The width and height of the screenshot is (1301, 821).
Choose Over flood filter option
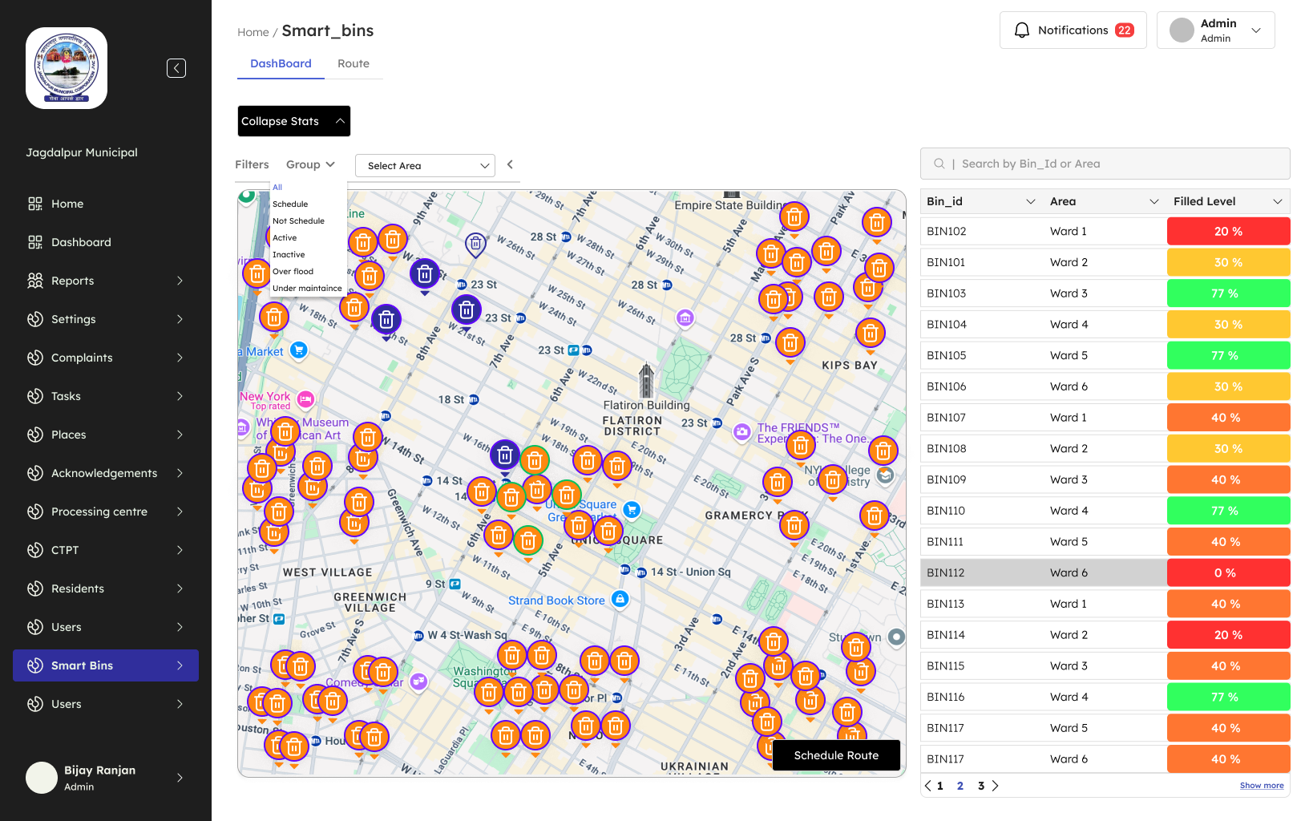(293, 272)
